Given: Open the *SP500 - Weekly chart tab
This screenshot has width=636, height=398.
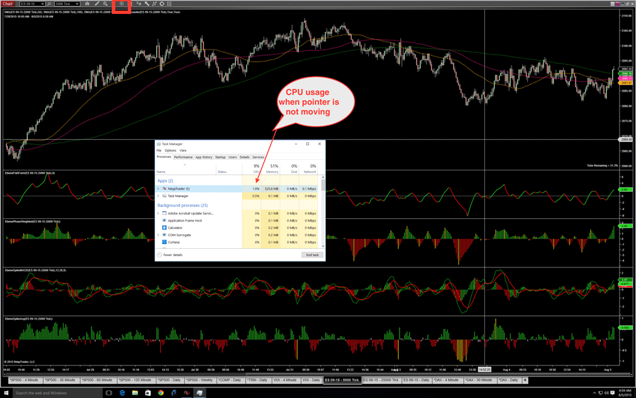Looking at the screenshot, I should click(199, 380).
